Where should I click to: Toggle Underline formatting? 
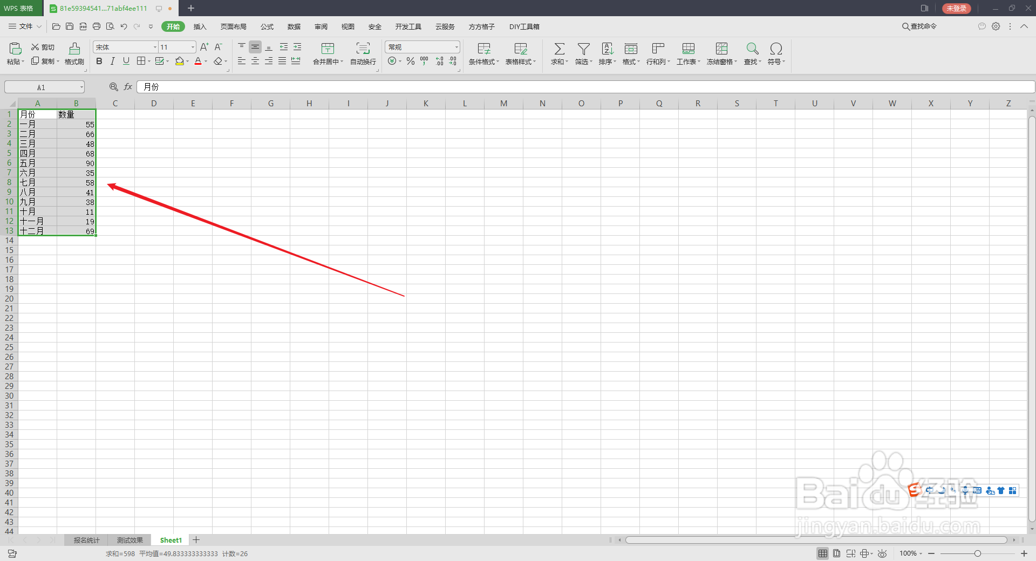126,61
